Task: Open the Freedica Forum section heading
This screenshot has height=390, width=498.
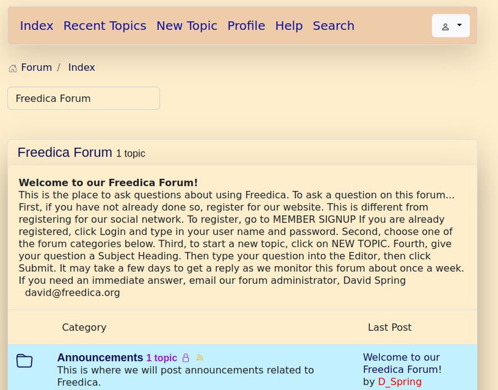Action: pyautogui.click(x=65, y=152)
